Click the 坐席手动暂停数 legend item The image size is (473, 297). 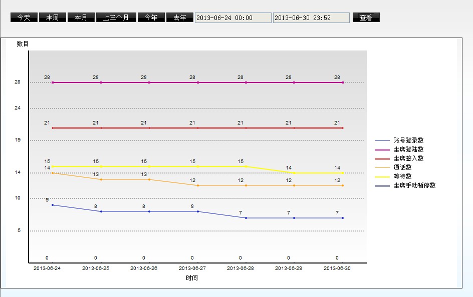414,185
